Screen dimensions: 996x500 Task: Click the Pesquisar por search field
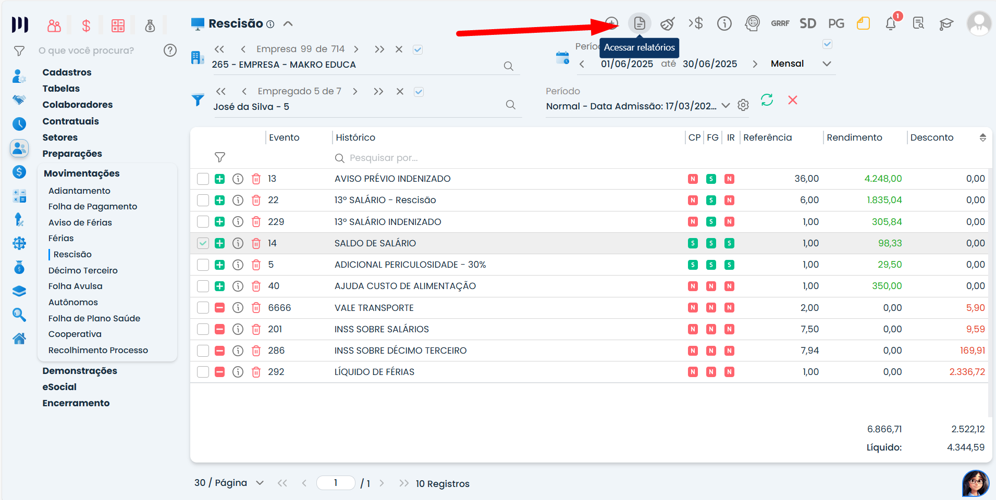click(x=384, y=158)
